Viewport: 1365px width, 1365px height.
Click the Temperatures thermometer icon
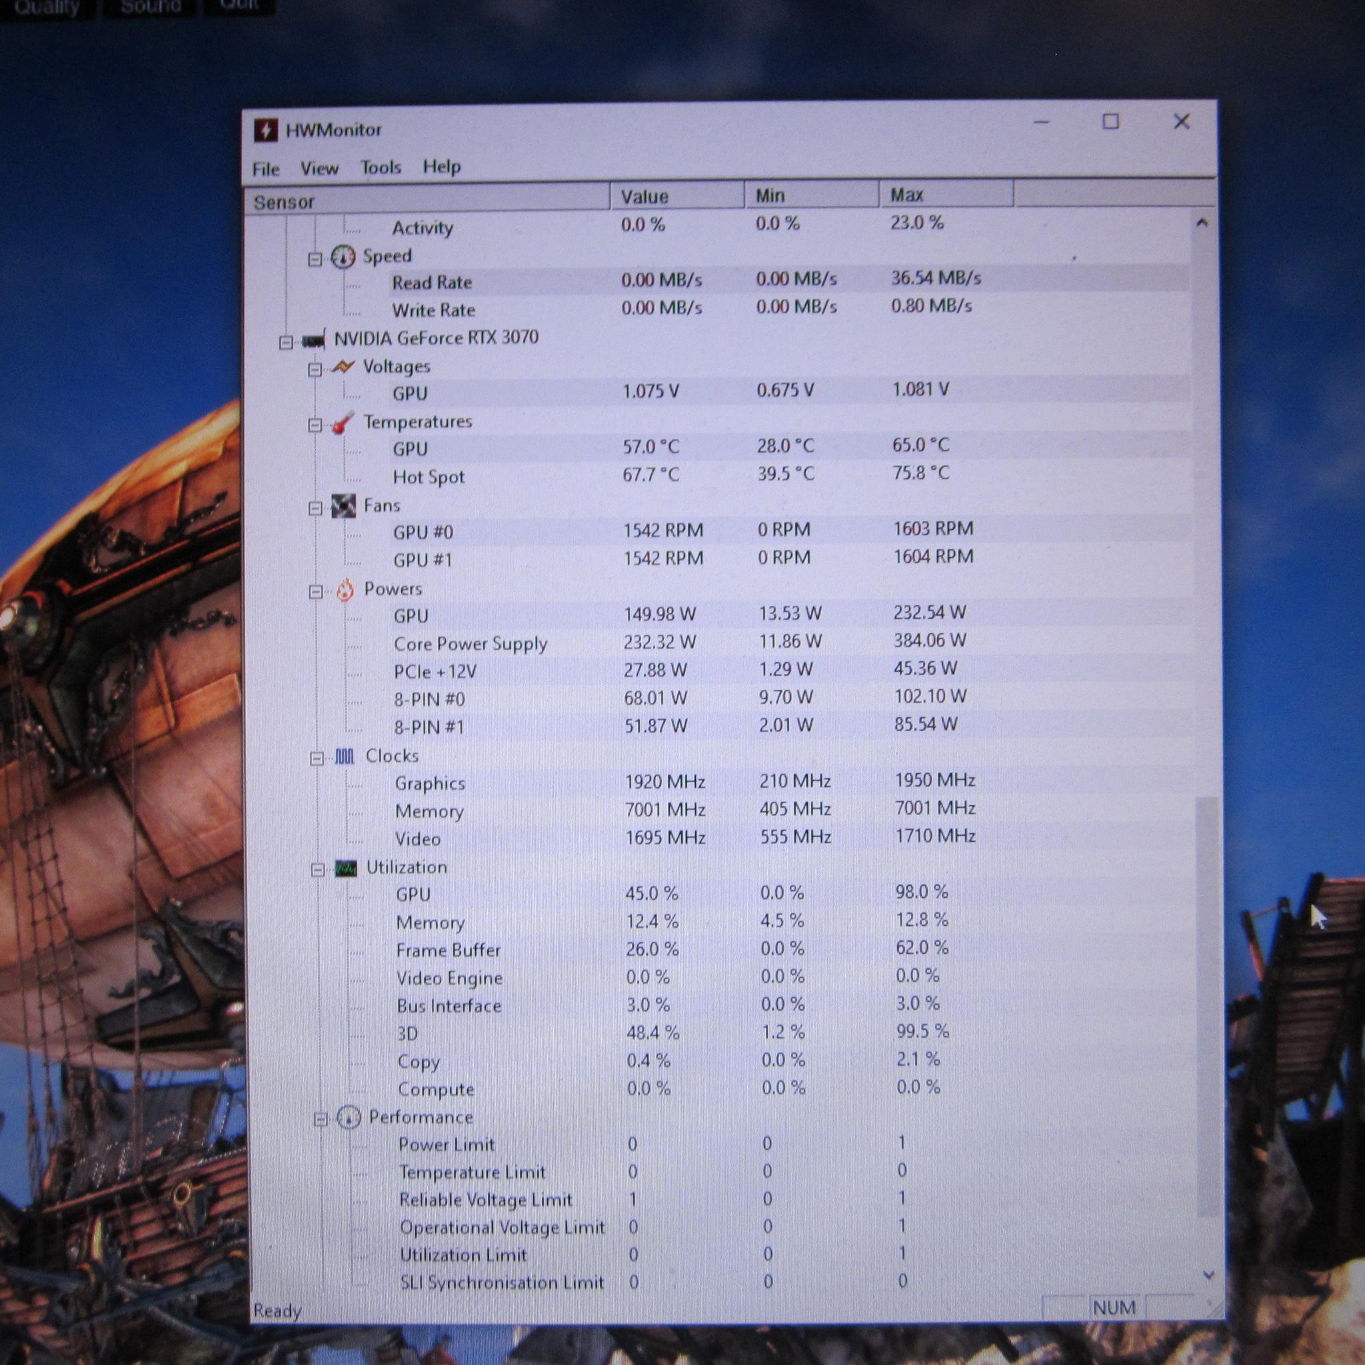pos(343,423)
